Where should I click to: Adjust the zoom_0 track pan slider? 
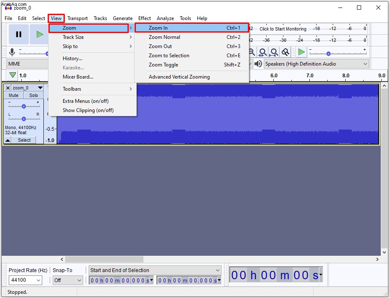pyautogui.click(x=24, y=119)
